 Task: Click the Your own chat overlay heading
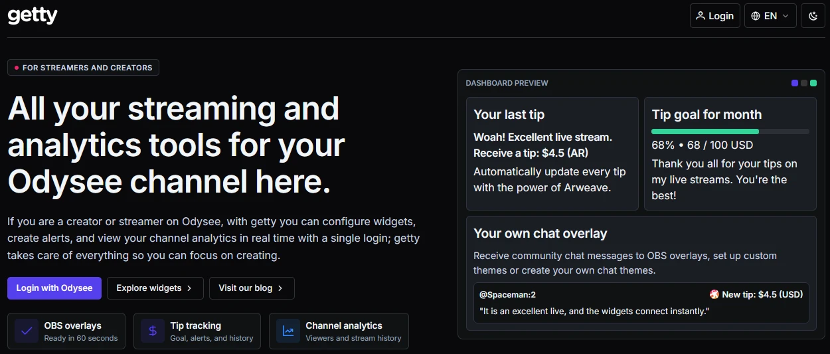pyautogui.click(x=540, y=233)
